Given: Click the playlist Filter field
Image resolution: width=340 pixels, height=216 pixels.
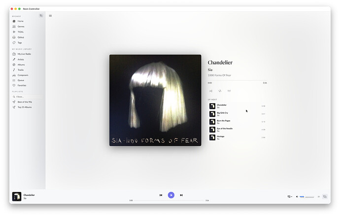Looking at the screenshot, I should pyautogui.click(x=27, y=97).
